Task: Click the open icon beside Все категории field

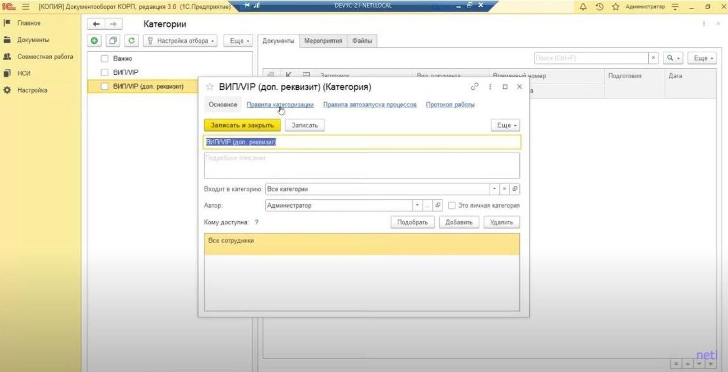Action: click(x=515, y=189)
